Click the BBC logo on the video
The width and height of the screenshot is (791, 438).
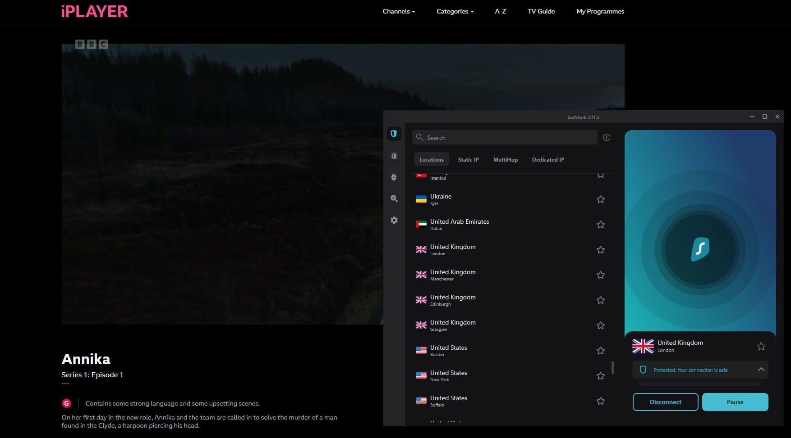[x=92, y=44]
